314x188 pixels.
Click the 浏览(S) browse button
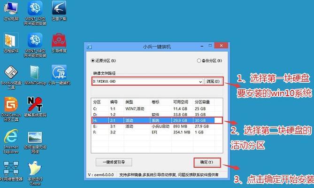(x=213, y=81)
